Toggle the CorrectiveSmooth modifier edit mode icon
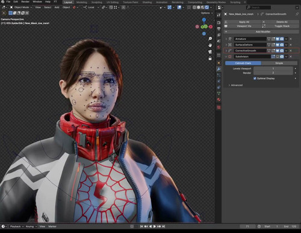 pyautogui.click(x=273, y=51)
